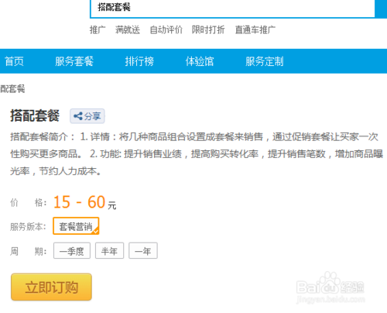387x313 pixels.
Task: Click the share icon next to 搭配套餐
Action: (x=87, y=116)
